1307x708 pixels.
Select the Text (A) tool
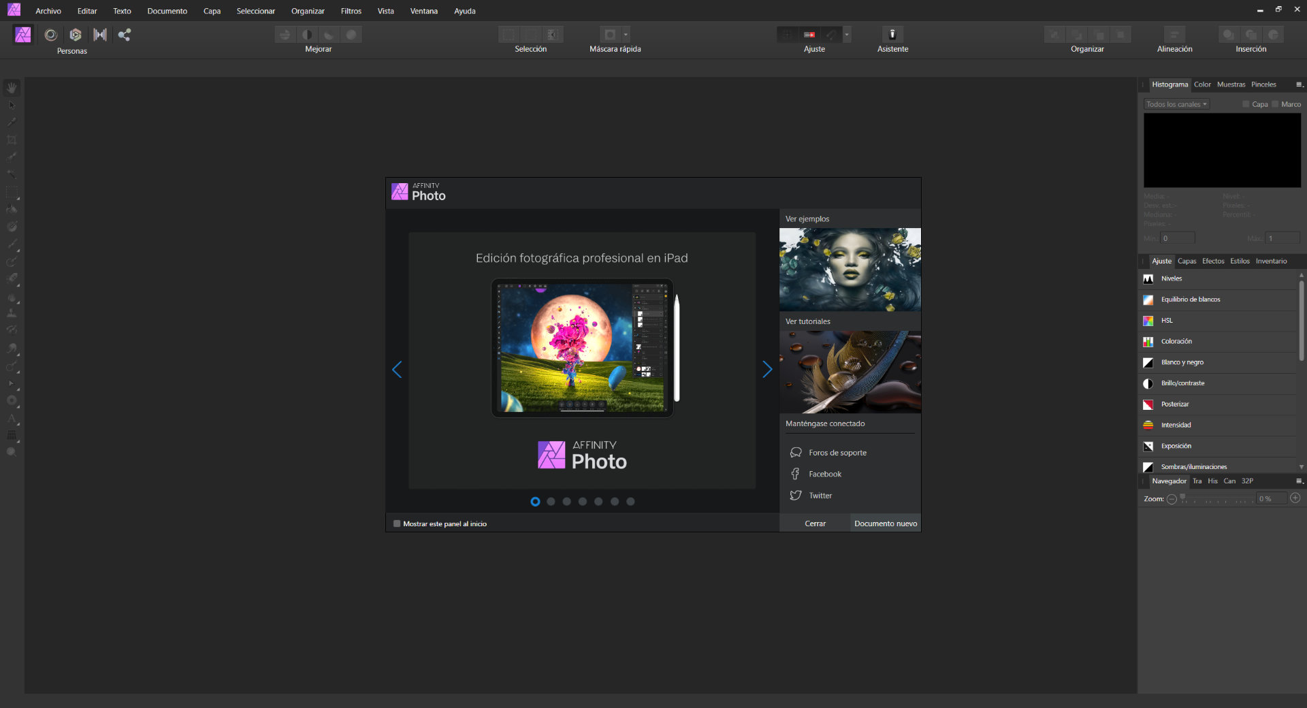(12, 418)
